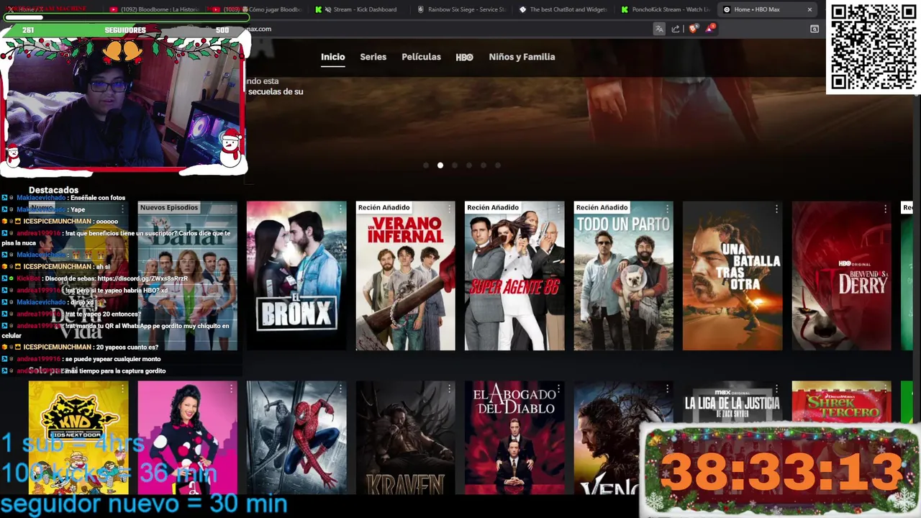Select first hero carousel dot
This screenshot has height=518, width=921.
[x=426, y=165]
